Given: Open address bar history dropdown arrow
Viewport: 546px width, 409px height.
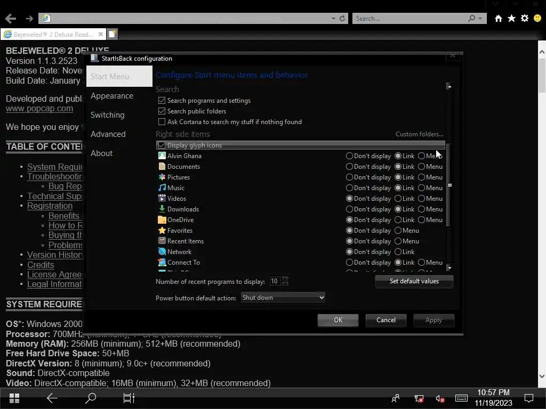Looking at the screenshot, I should [333, 19].
